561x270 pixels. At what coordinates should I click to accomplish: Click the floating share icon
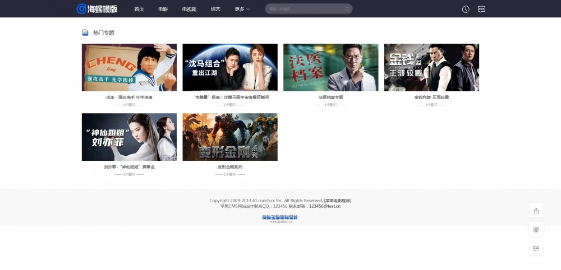(536, 211)
